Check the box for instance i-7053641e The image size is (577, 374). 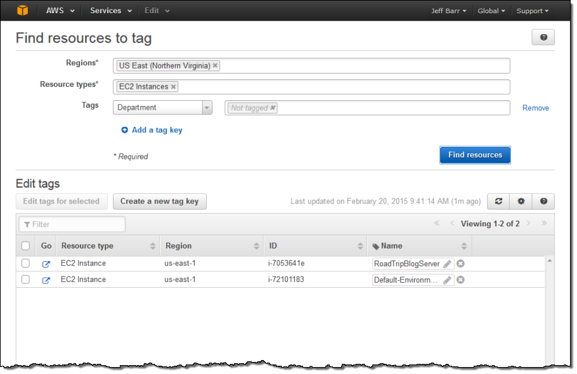tap(25, 263)
